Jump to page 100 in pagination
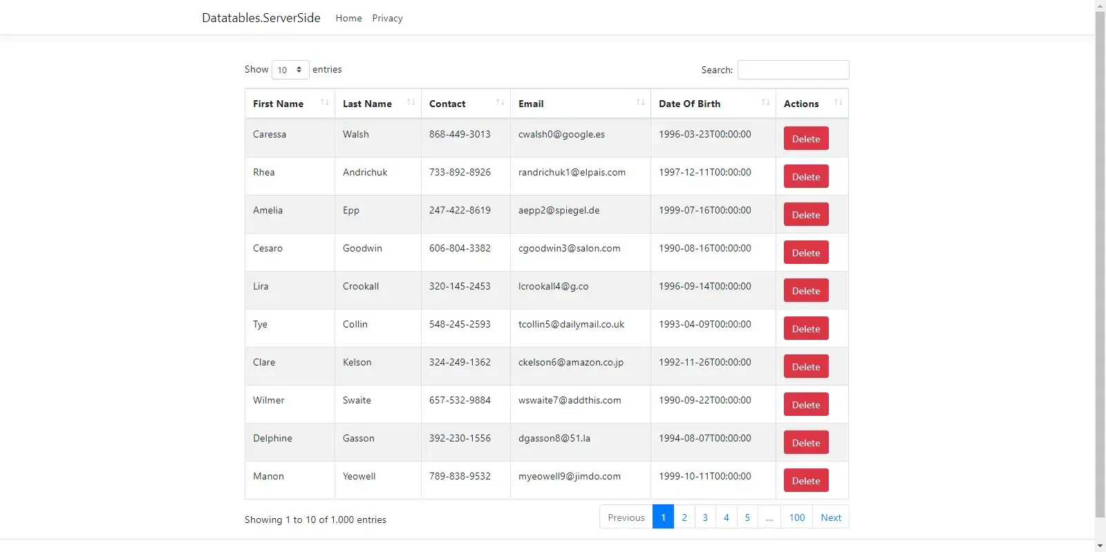The height and width of the screenshot is (552, 1106). [796, 517]
